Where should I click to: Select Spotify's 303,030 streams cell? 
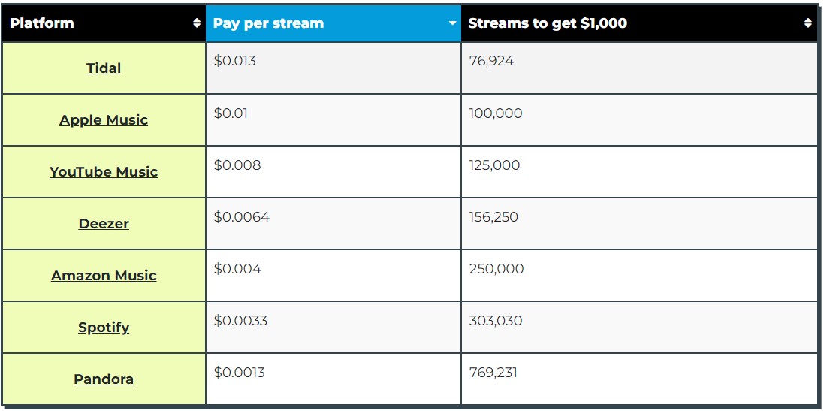[x=494, y=321]
